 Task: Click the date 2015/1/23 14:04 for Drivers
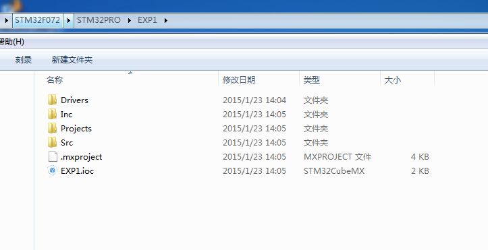pos(254,100)
